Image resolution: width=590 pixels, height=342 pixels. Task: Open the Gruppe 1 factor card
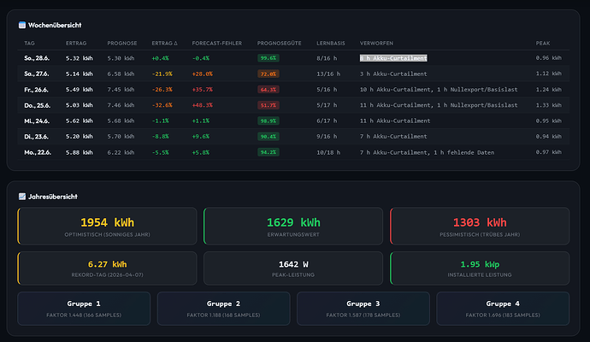click(84, 309)
